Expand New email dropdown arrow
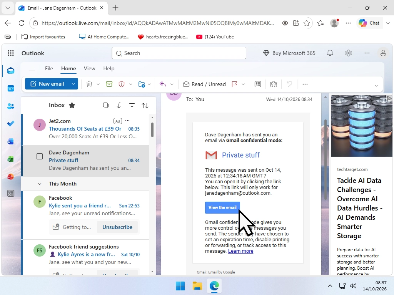 [73, 84]
